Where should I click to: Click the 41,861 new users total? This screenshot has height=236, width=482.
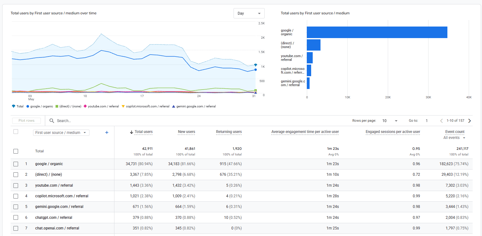pos(189,149)
